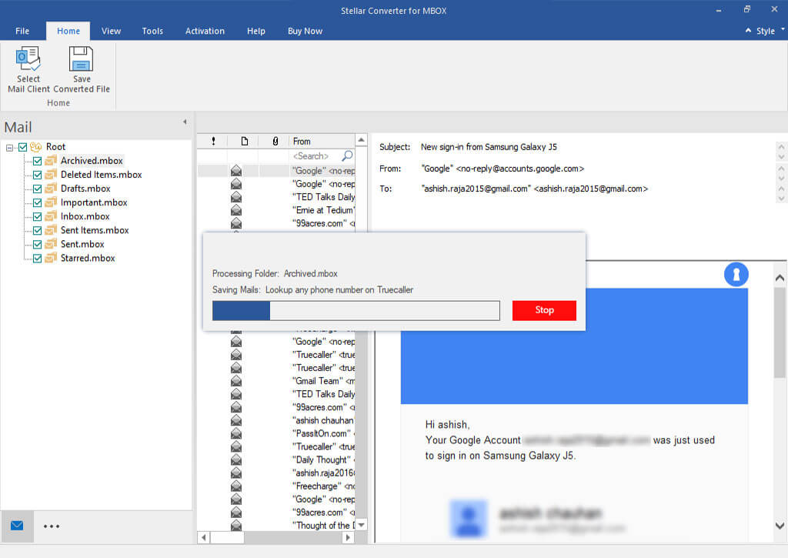The height and width of the screenshot is (558, 788).
Task: Click the mail list scroll up arrow
Action: click(362, 139)
